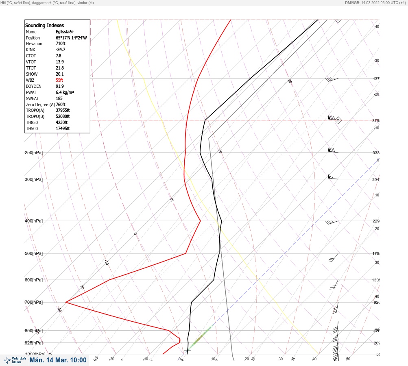Click the '600[hPa]' pressure label
The height and width of the screenshot is (366, 408).
[34, 280]
